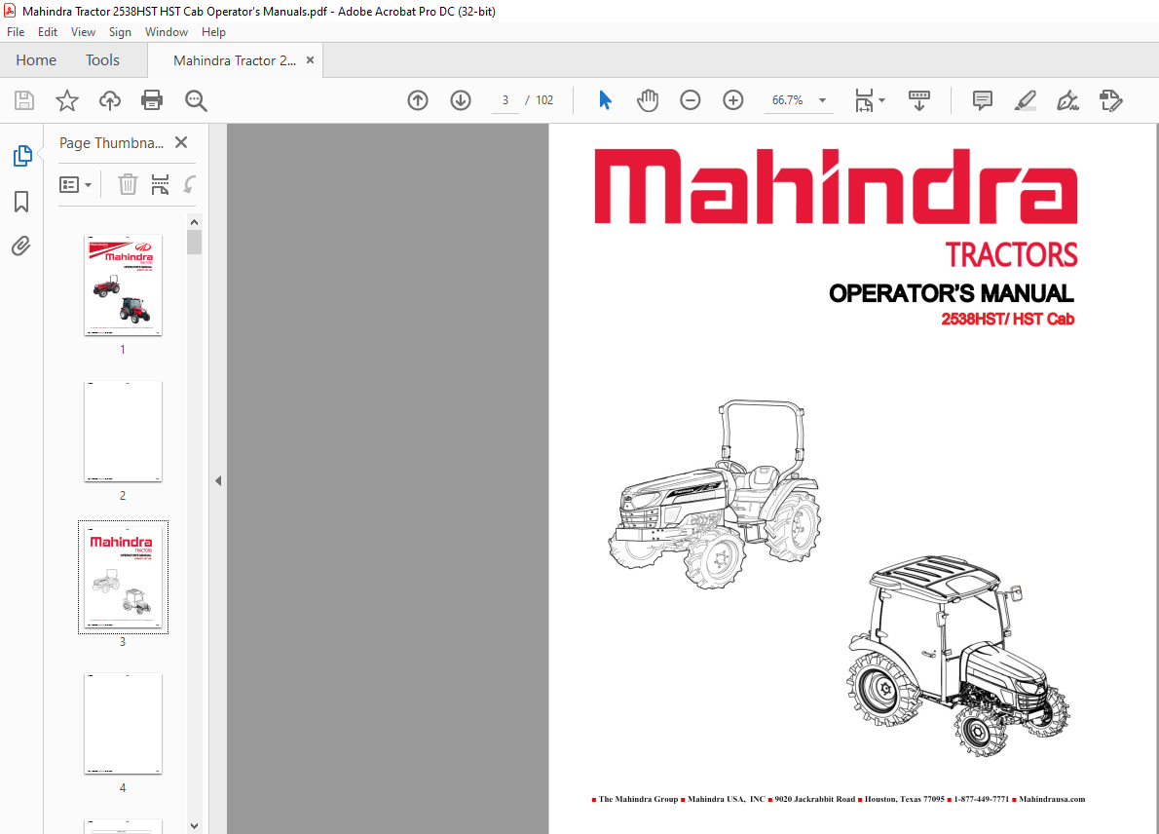Rotate page using the curved arrow icon
Viewport: 1159px width, 834px height.
(x=189, y=184)
